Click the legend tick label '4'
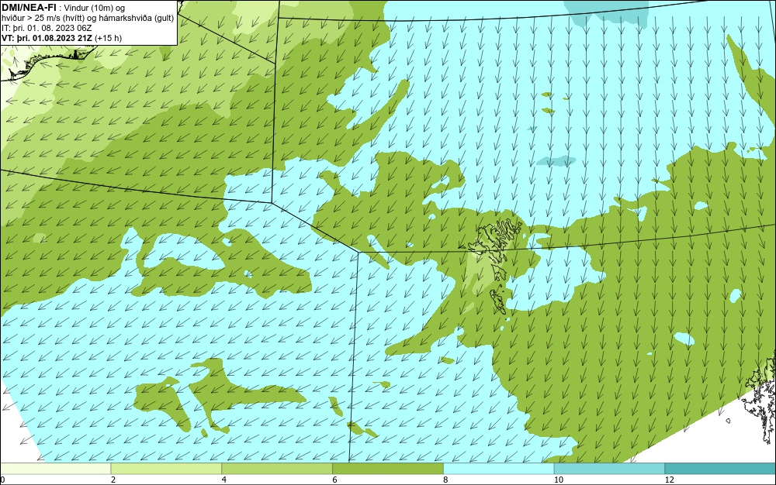The height and width of the screenshot is (485, 776). [x=224, y=480]
